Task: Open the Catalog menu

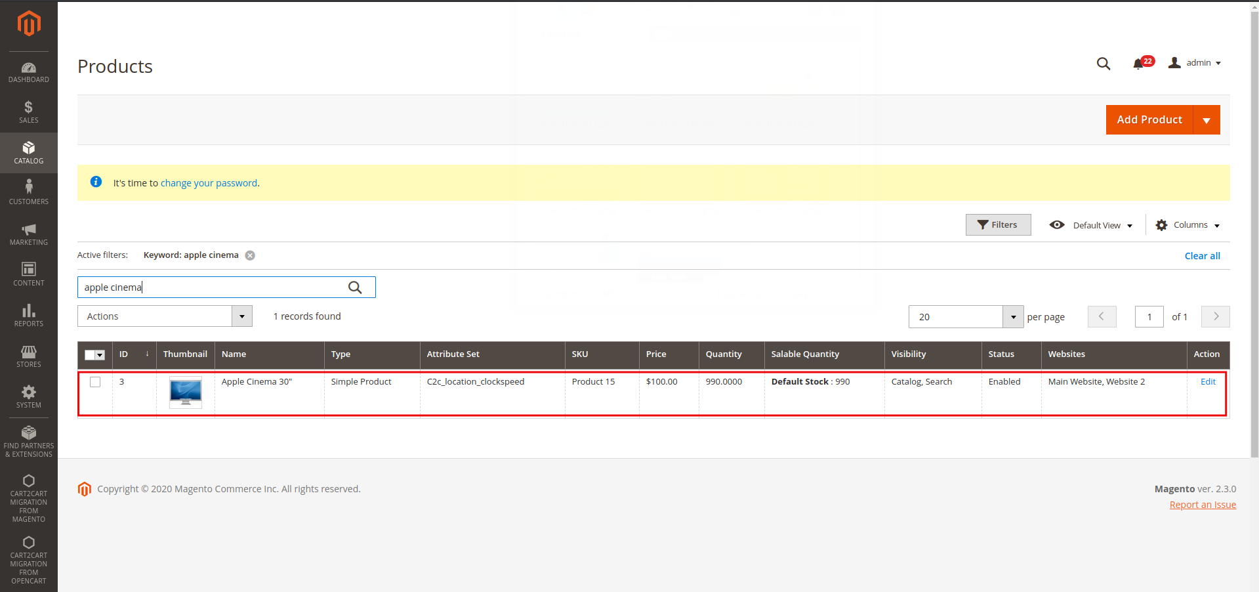Action: tap(29, 153)
